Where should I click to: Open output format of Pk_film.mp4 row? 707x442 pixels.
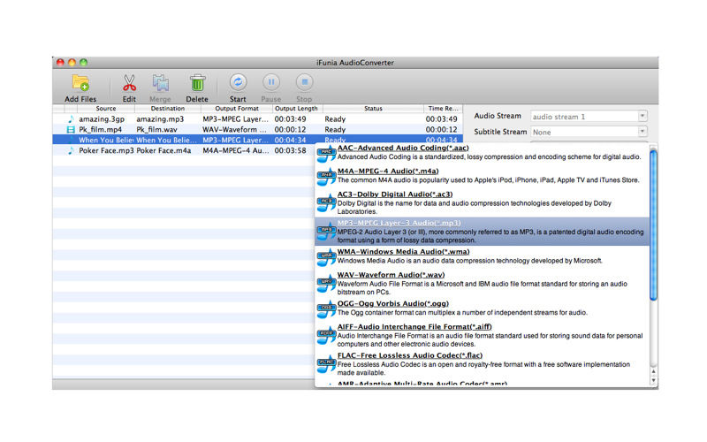[x=236, y=129]
